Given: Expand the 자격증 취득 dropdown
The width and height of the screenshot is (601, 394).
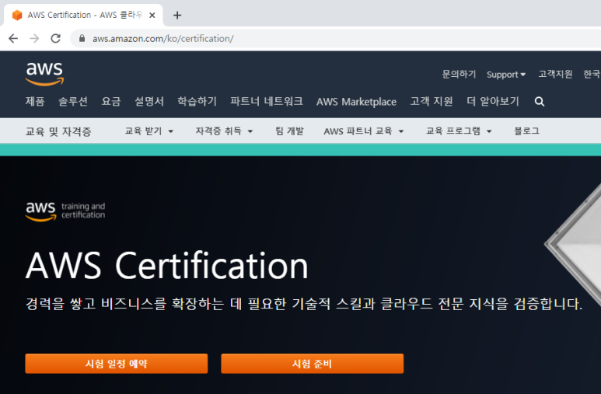Looking at the screenshot, I should (x=224, y=131).
